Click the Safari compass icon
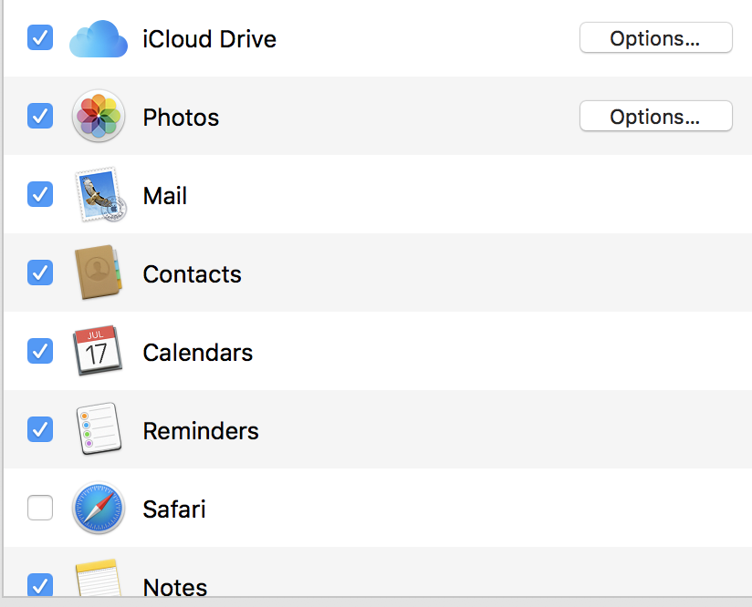Screen dimensions: 752x607 pyautogui.click(x=99, y=508)
